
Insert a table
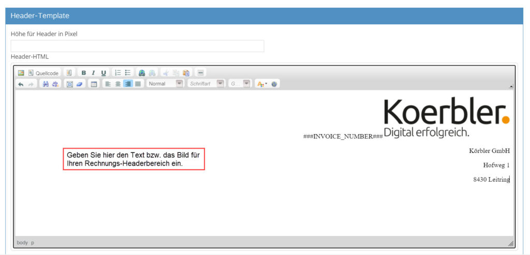pyautogui.click(x=94, y=84)
